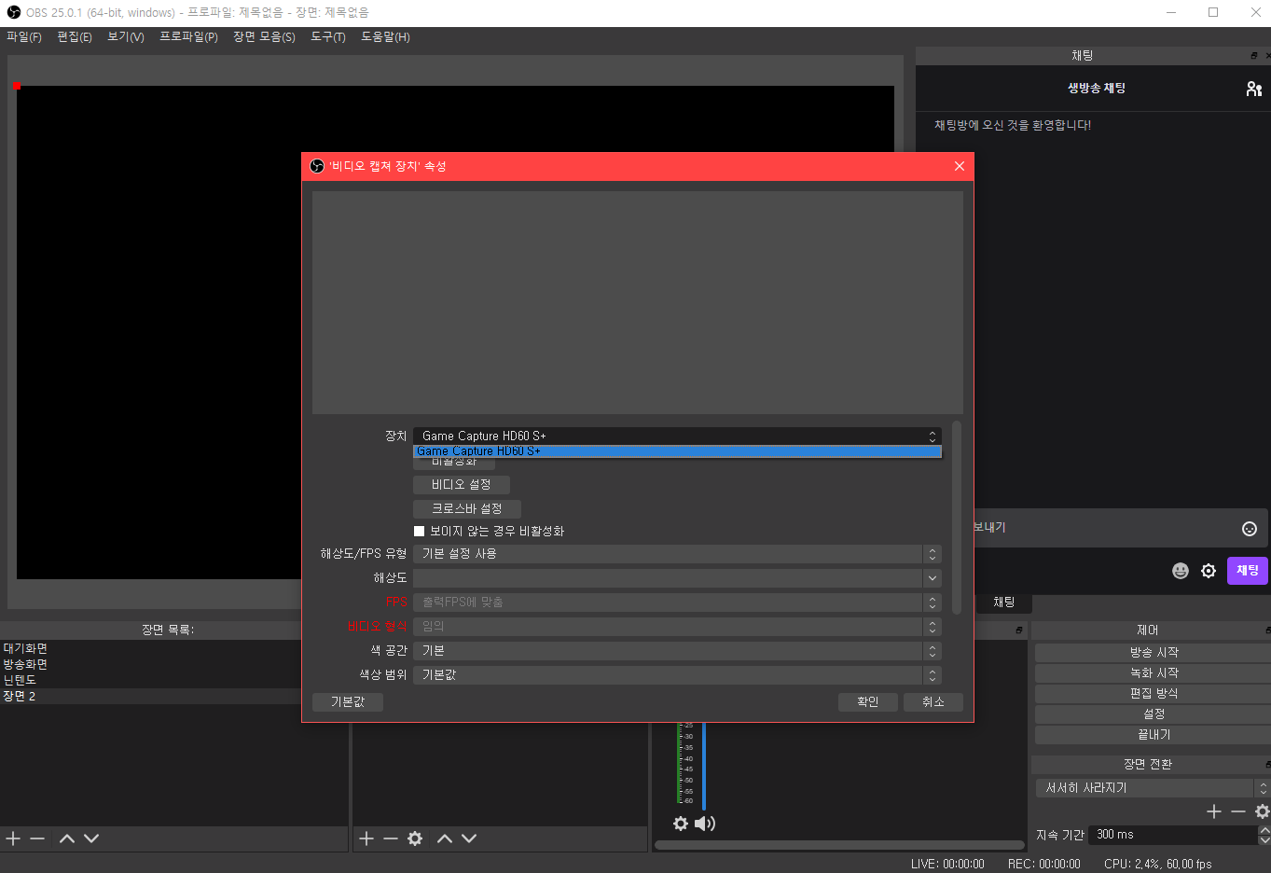Click the blue audio mixer volume slider

pyautogui.click(x=704, y=765)
